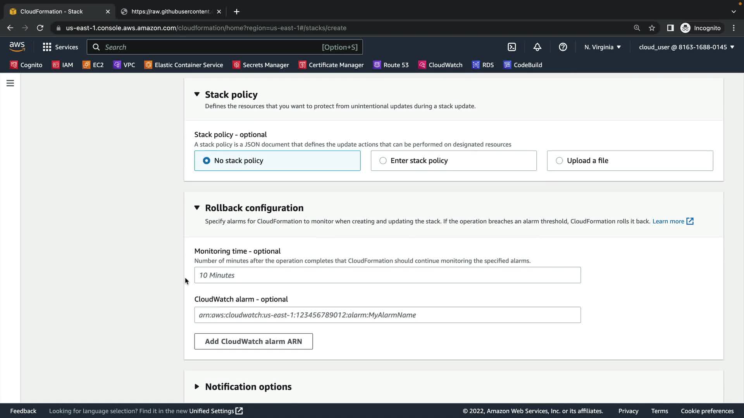Open CloudWatch bookmark shortcut
Screen dimensions: 744x418
point(441,65)
